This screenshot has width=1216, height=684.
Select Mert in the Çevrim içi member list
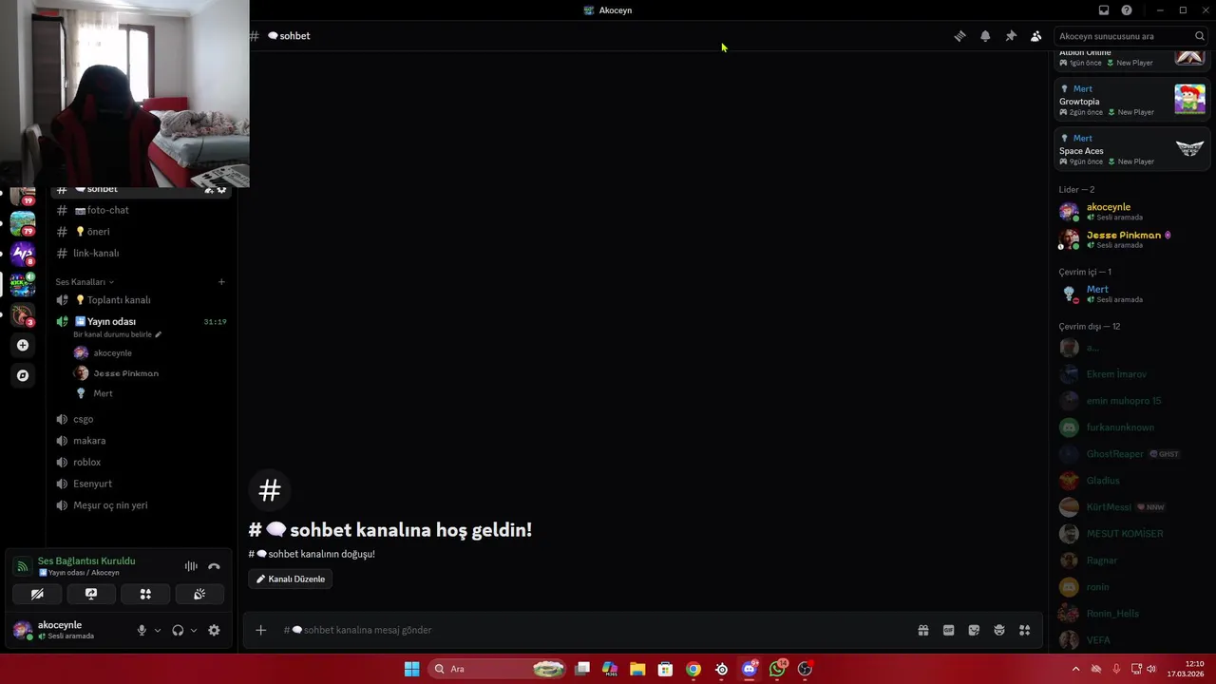(1132, 294)
